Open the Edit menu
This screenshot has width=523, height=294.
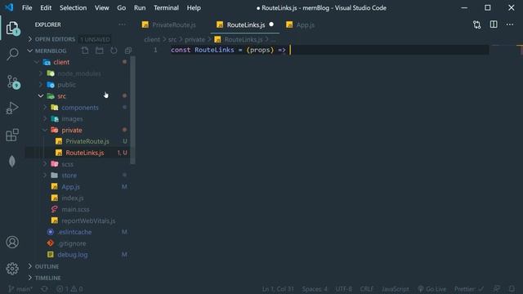(x=46, y=7)
